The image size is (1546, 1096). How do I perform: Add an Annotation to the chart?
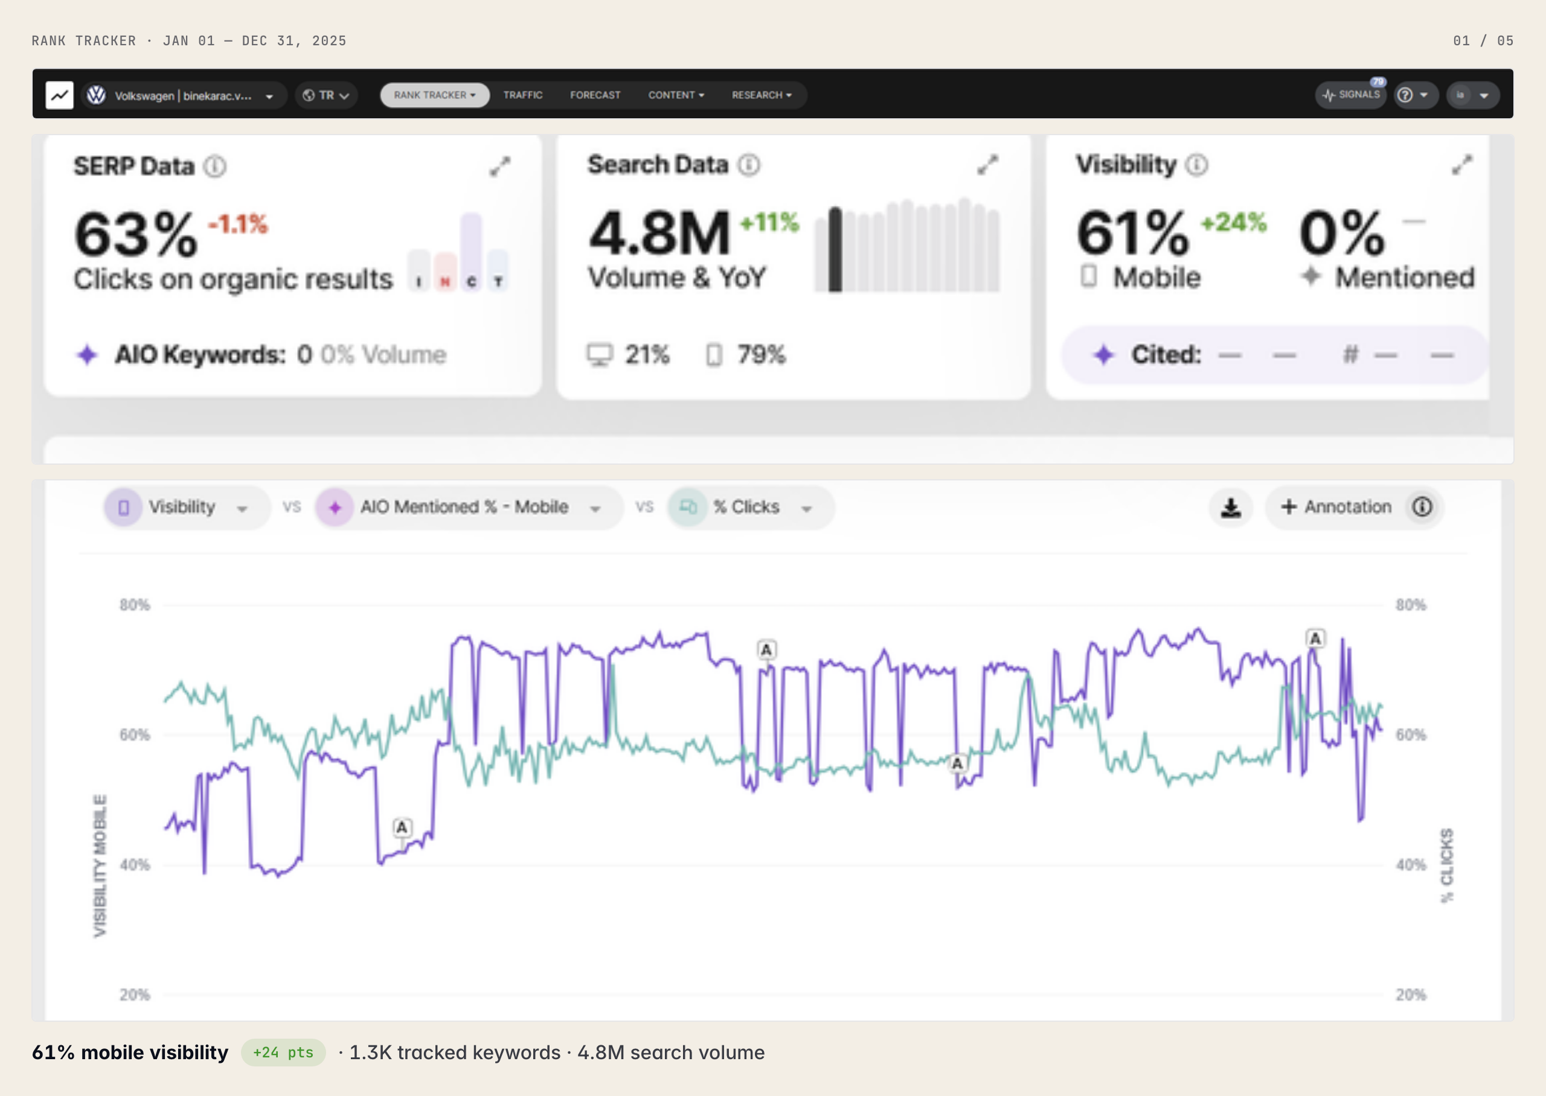click(x=1335, y=507)
